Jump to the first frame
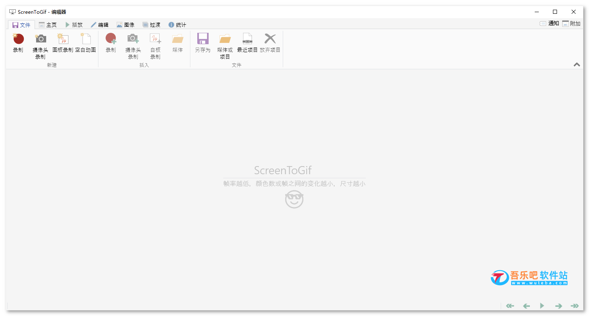 510,306
